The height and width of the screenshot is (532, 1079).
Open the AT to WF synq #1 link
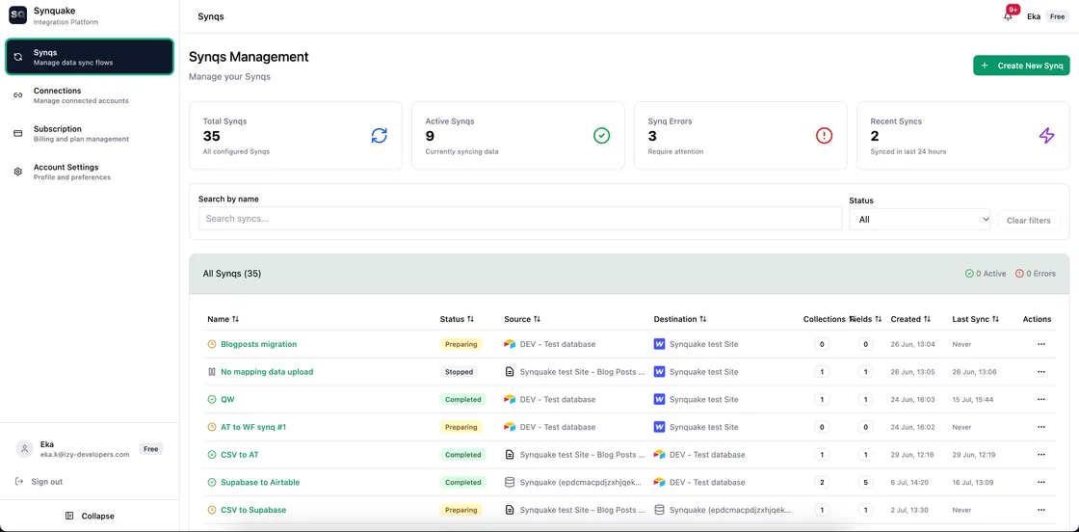(253, 427)
